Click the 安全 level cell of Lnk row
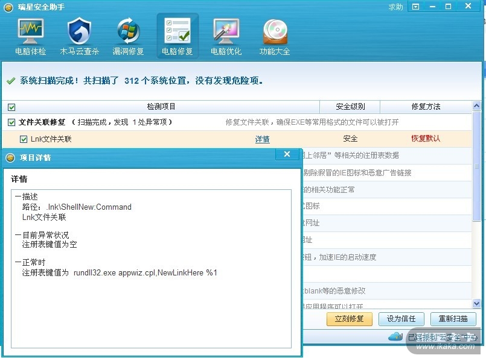 coord(350,139)
